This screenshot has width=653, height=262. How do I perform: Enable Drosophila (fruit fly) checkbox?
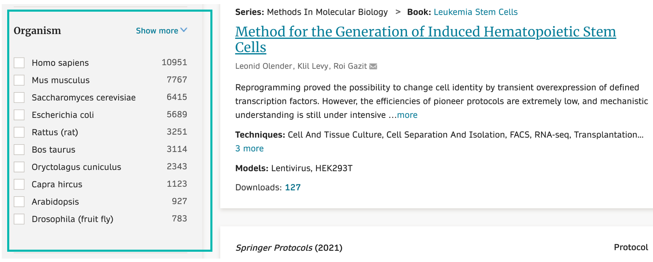pos(19,219)
